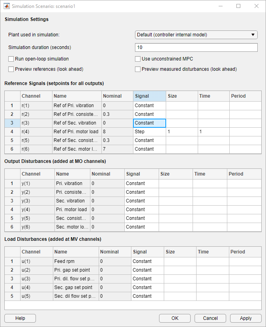Click the Time cell for r(4) row
266x327 pixels.
point(214,132)
